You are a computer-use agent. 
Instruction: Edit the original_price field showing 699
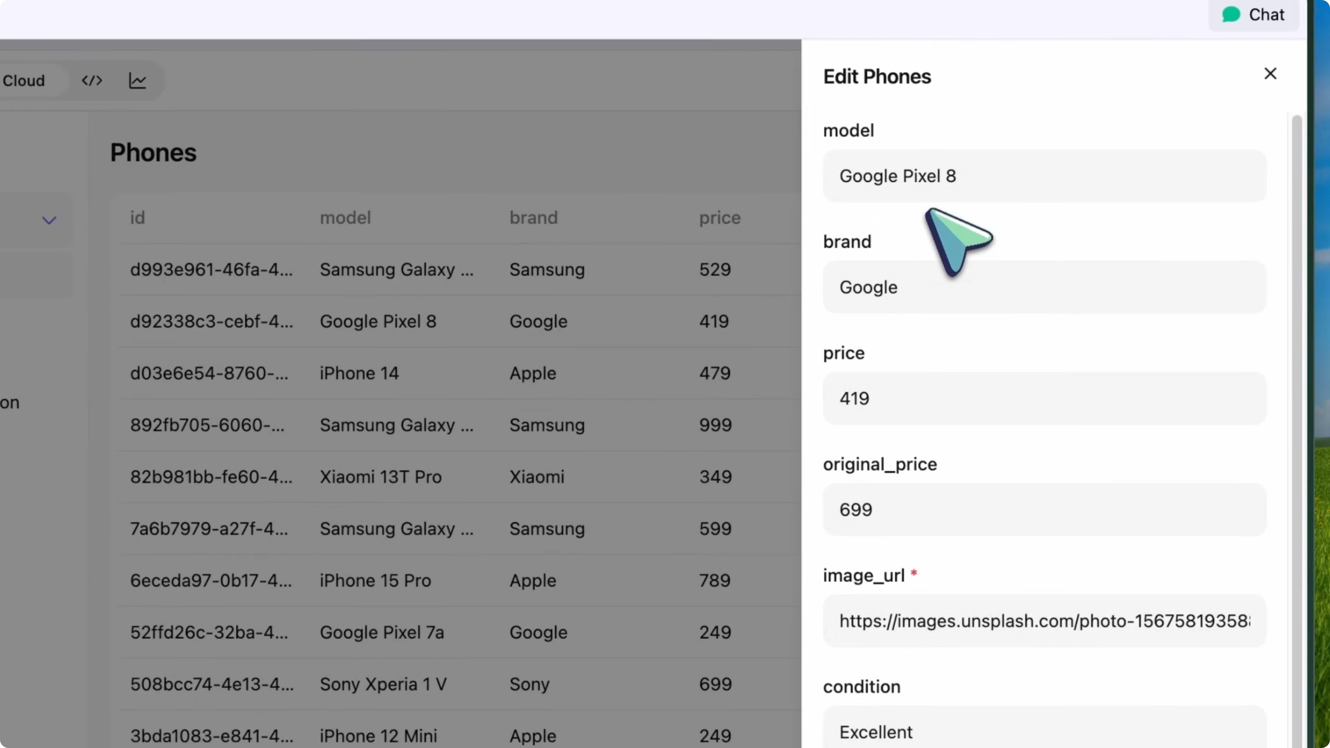[x=1044, y=510]
